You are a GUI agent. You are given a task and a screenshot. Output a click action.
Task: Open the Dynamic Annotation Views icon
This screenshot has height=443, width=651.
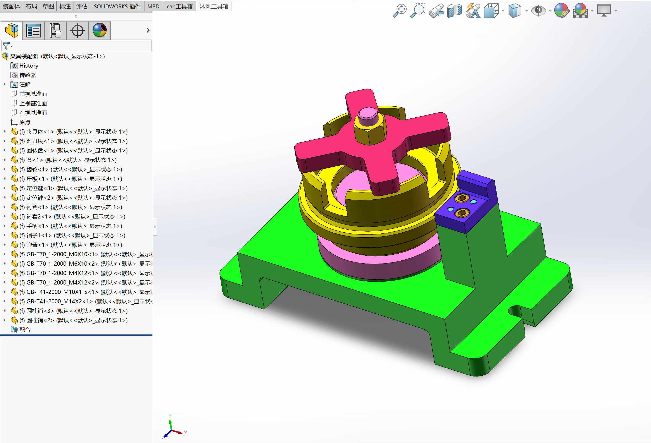coord(473,11)
